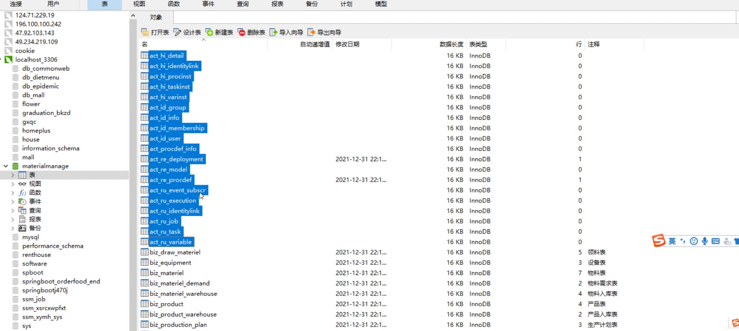Image resolution: width=739 pixels, height=331 pixels.
Task: Expand the 报表 tree node arrow
Action: (13, 219)
